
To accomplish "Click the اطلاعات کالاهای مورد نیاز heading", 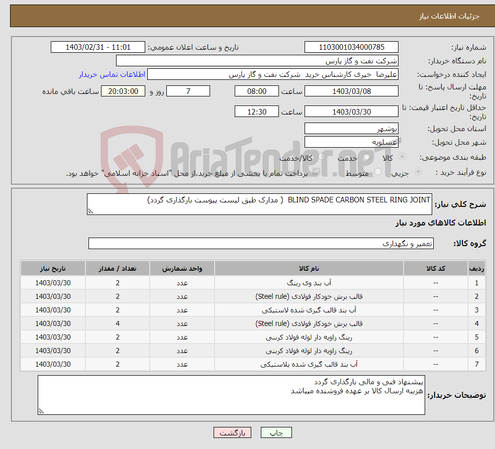I will [441, 223].
